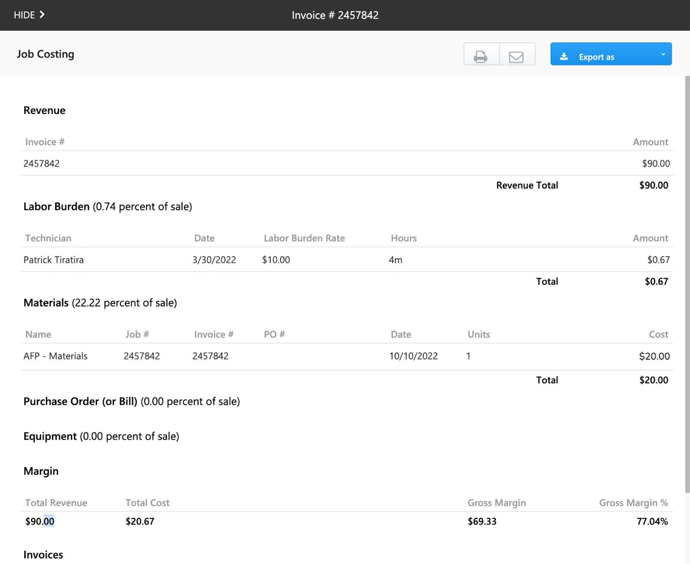Expand the Equipment section
This screenshot has height=564, width=690.
tap(50, 436)
